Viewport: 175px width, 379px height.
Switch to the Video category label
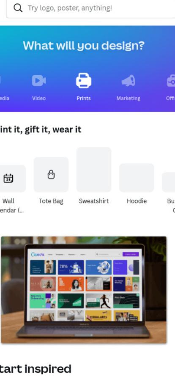[x=39, y=98]
